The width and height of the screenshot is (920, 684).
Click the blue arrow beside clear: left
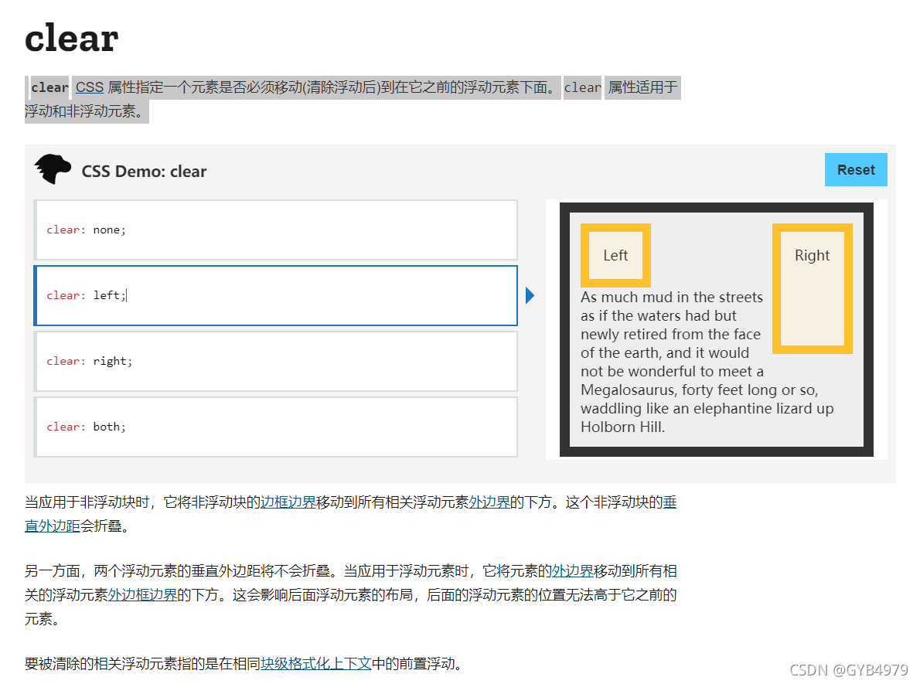[529, 294]
